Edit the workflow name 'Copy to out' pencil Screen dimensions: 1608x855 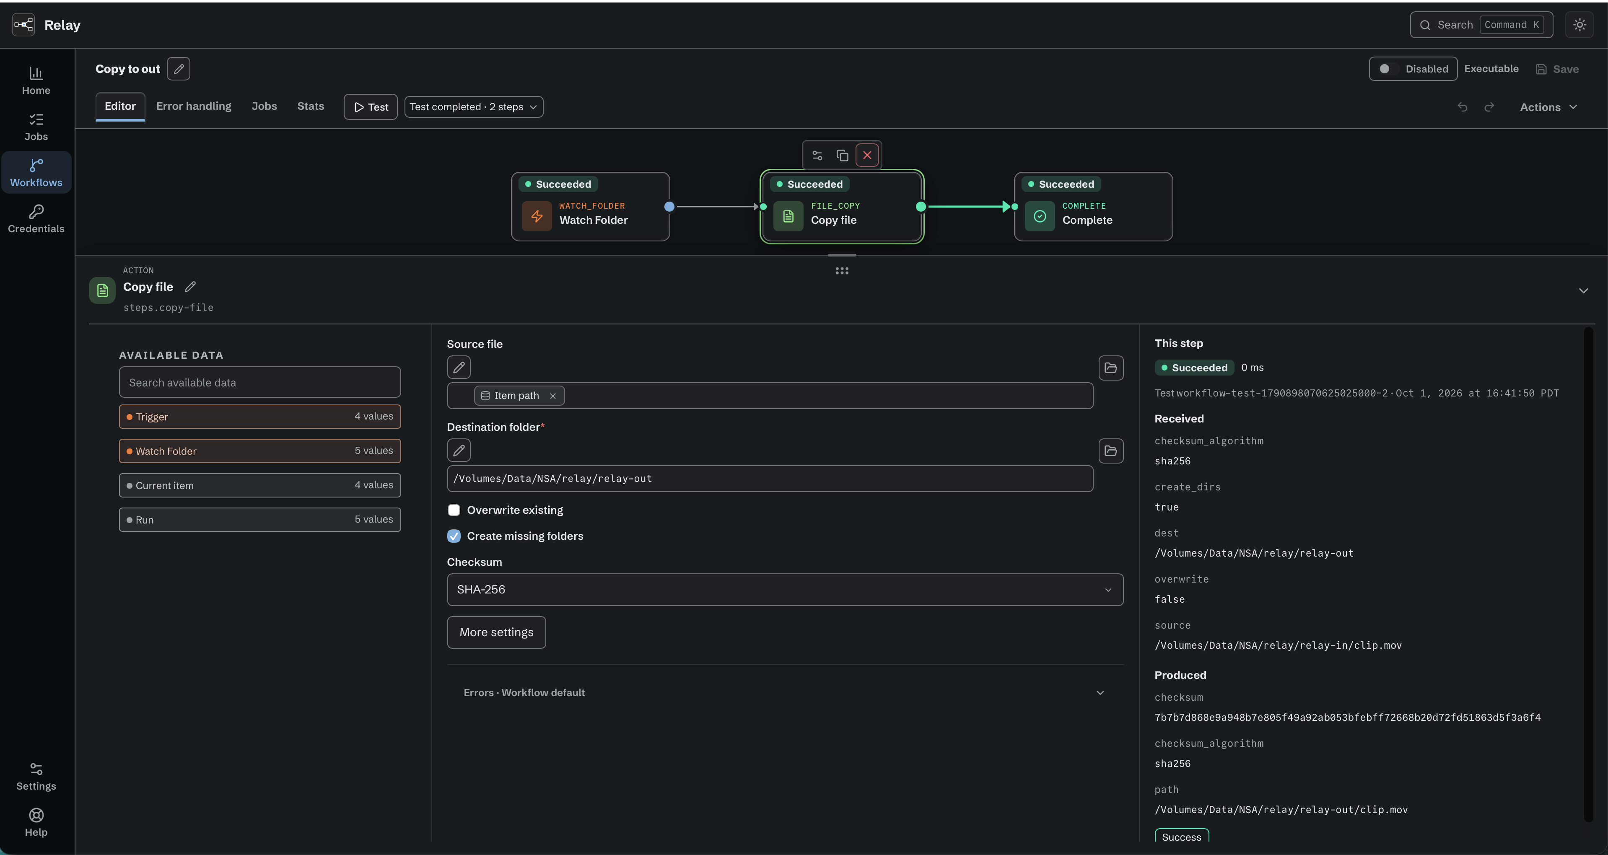(x=179, y=69)
